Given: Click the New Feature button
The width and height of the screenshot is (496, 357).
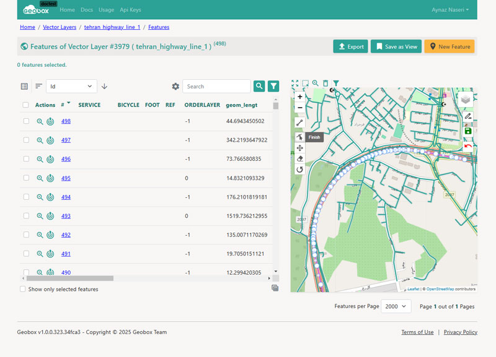Looking at the screenshot, I should coord(449,46).
